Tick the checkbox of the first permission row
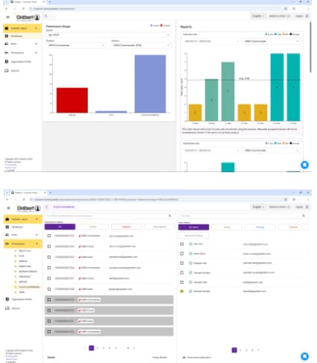Screen dimensions: 317x363 pos(49,236)
